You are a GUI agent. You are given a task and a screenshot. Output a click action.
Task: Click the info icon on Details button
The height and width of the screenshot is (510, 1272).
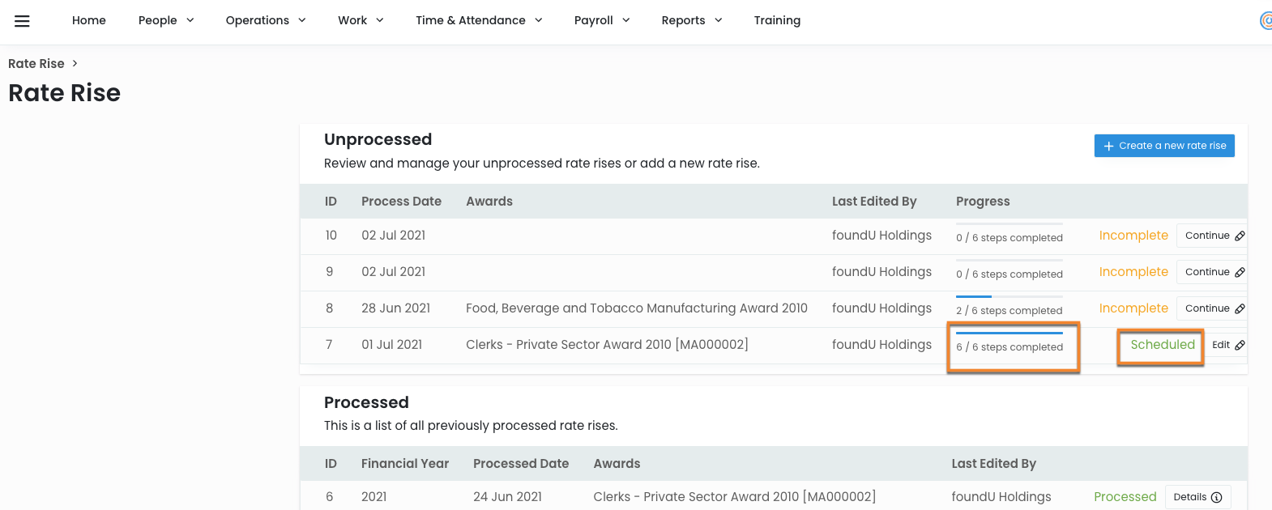click(1216, 498)
